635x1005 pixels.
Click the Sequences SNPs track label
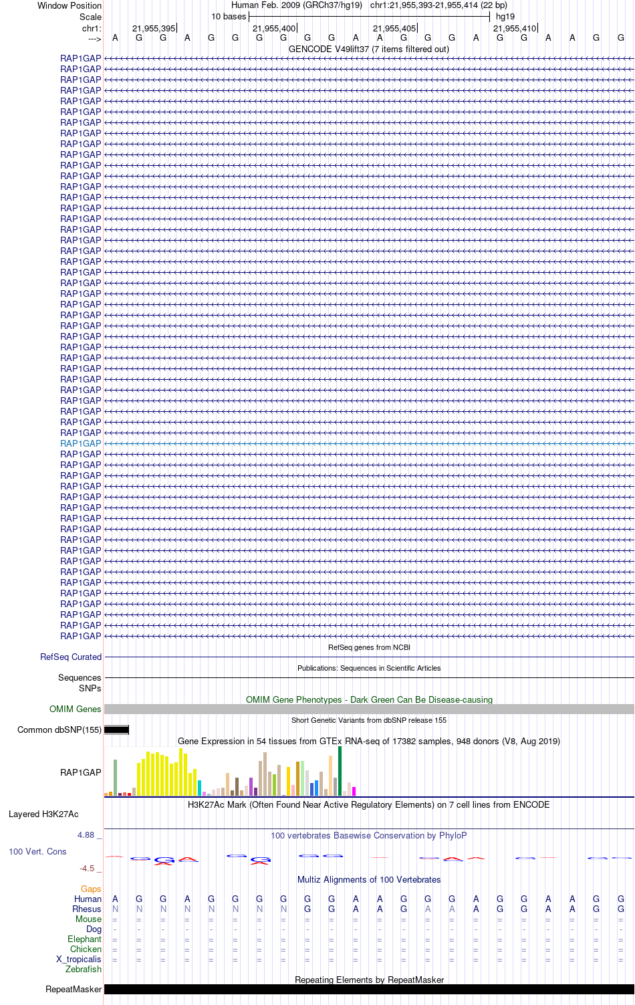pos(80,683)
